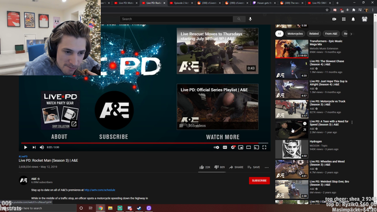Image resolution: width=377 pixels, height=212 pixels.
Task: Open File Explorer from taskbar
Action: (110, 208)
